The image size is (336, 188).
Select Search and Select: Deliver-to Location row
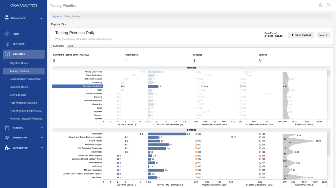click(86, 137)
